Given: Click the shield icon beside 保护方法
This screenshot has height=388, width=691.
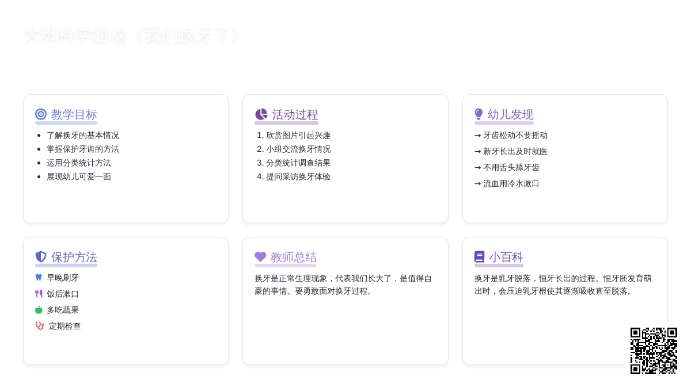Looking at the screenshot, I should point(41,257).
